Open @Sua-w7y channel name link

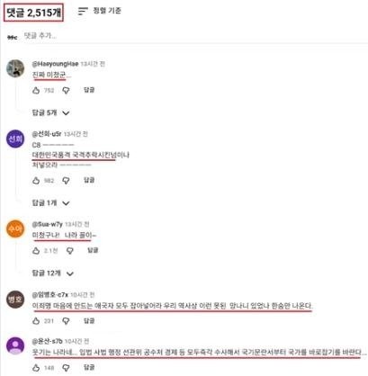pos(48,224)
